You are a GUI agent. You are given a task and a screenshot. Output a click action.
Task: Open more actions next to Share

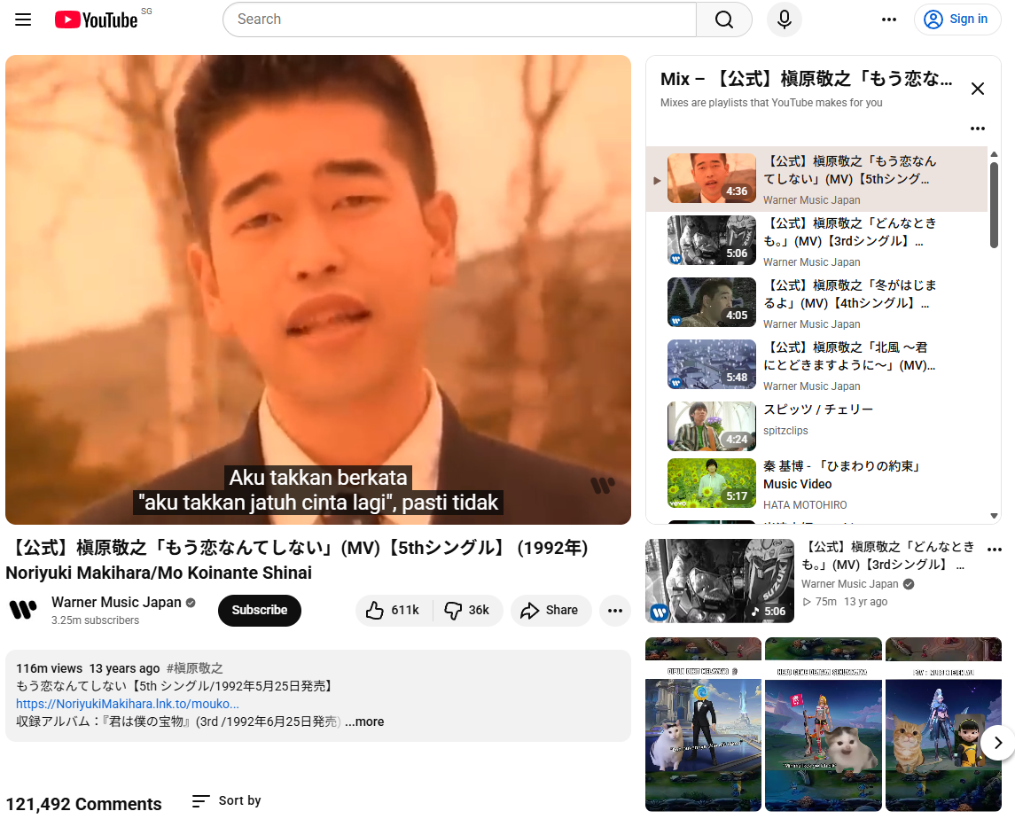coord(615,611)
